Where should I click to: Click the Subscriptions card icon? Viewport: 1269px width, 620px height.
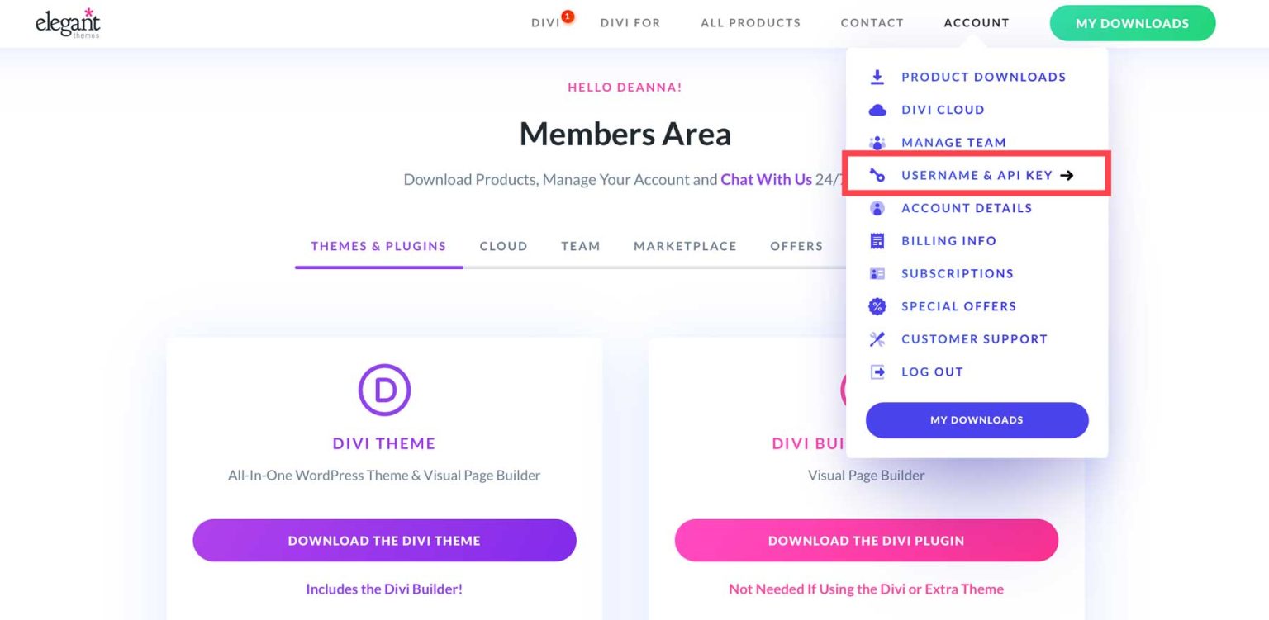tap(876, 273)
